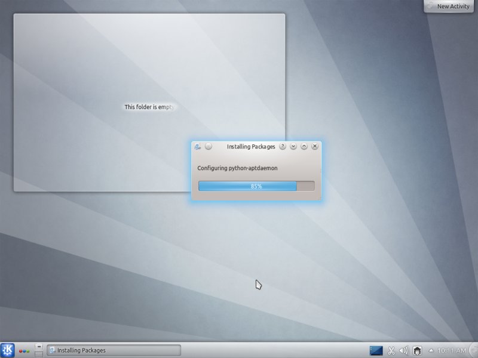478x358 pixels.
Task: Close the Installing Packages dialog
Action: 315,146
